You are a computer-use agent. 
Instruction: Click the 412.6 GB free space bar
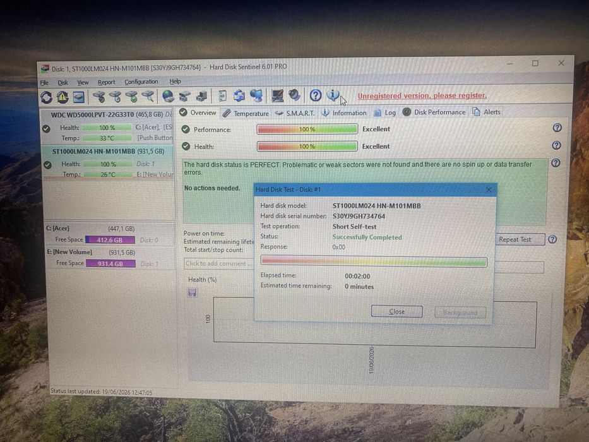[110, 240]
